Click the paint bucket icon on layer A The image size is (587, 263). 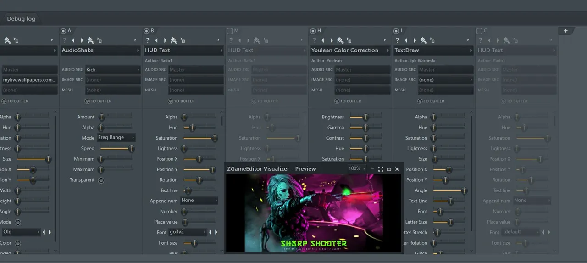click(90, 40)
